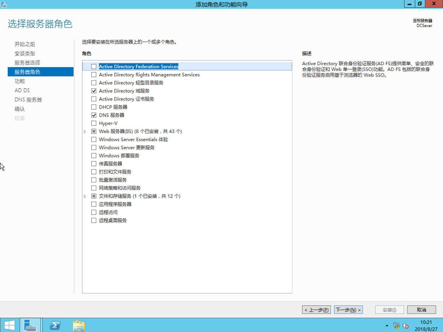
Task: Go to the 开始之前 step
Action: click(25, 44)
